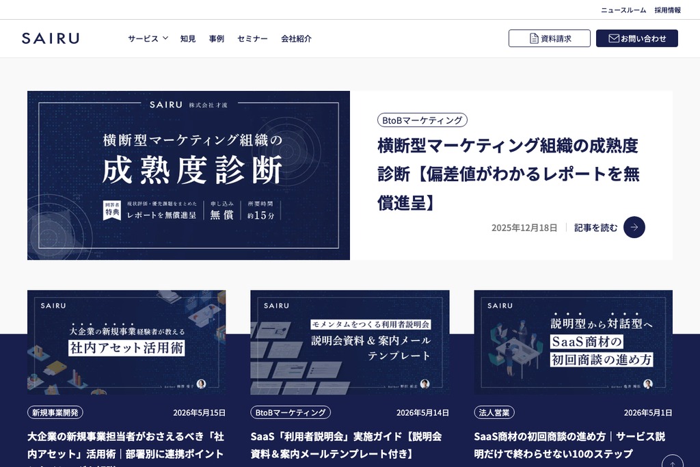Click the 記事を読む link
700x467 pixels.
[x=595, y=228]
